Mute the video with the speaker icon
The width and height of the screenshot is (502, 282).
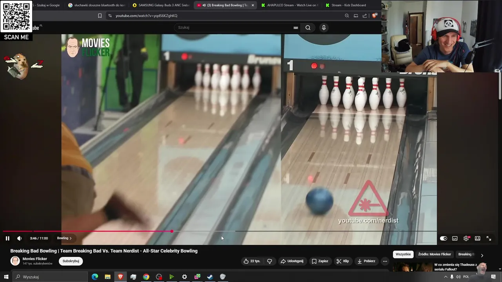click(19, 238)
